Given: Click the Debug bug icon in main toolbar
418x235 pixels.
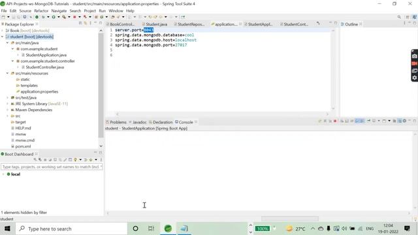Looking at the screenshot, I should (x=43, y=17).
